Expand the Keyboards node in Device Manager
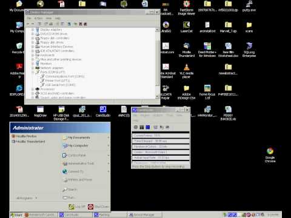 [x=33, y=55]
